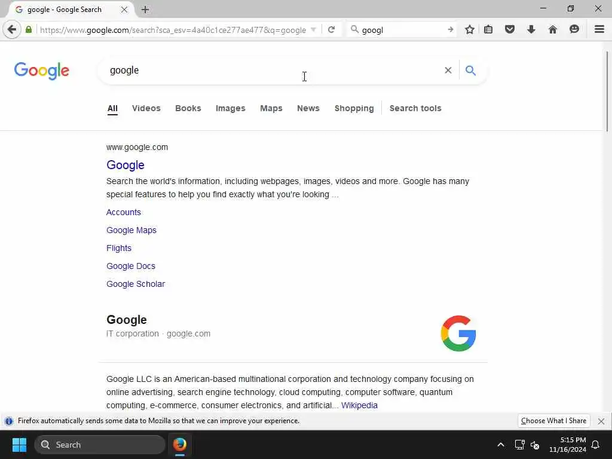Show hidden icons in the system tray

tap(500, 445)
